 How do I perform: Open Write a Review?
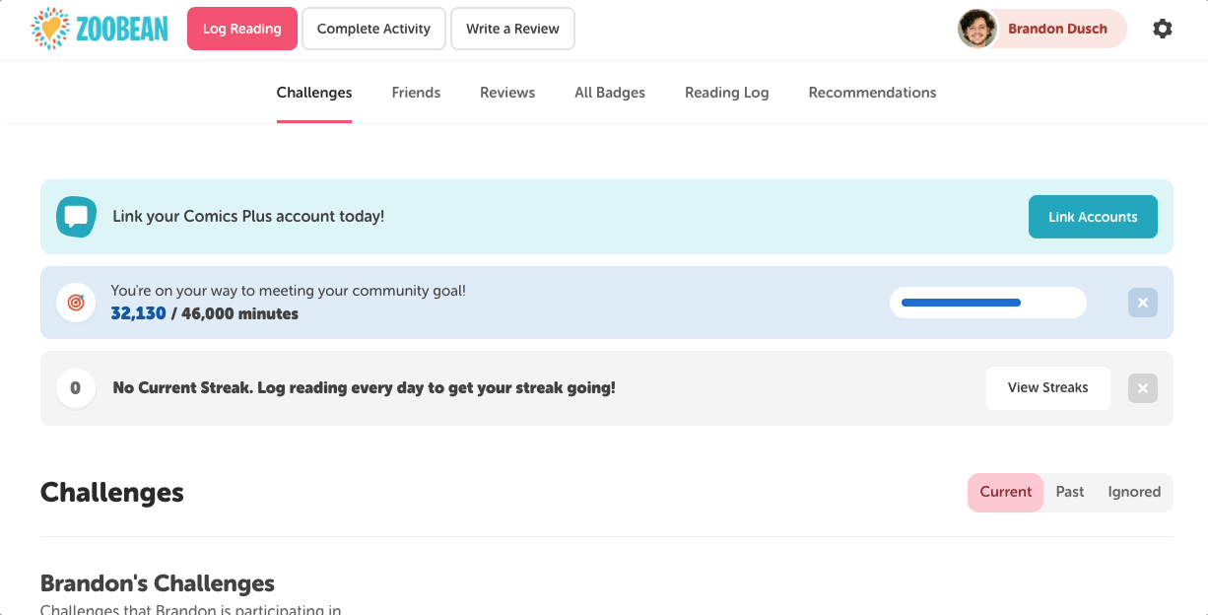pos(512,29)
